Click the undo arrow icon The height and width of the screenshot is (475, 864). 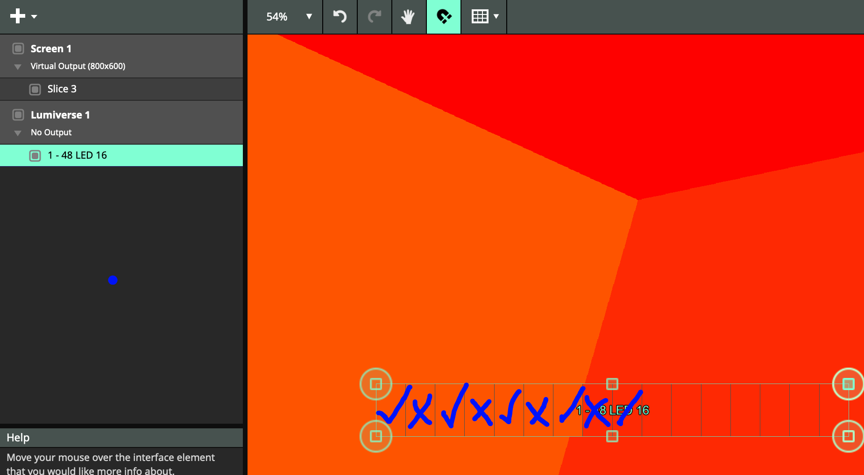point(340,17)
